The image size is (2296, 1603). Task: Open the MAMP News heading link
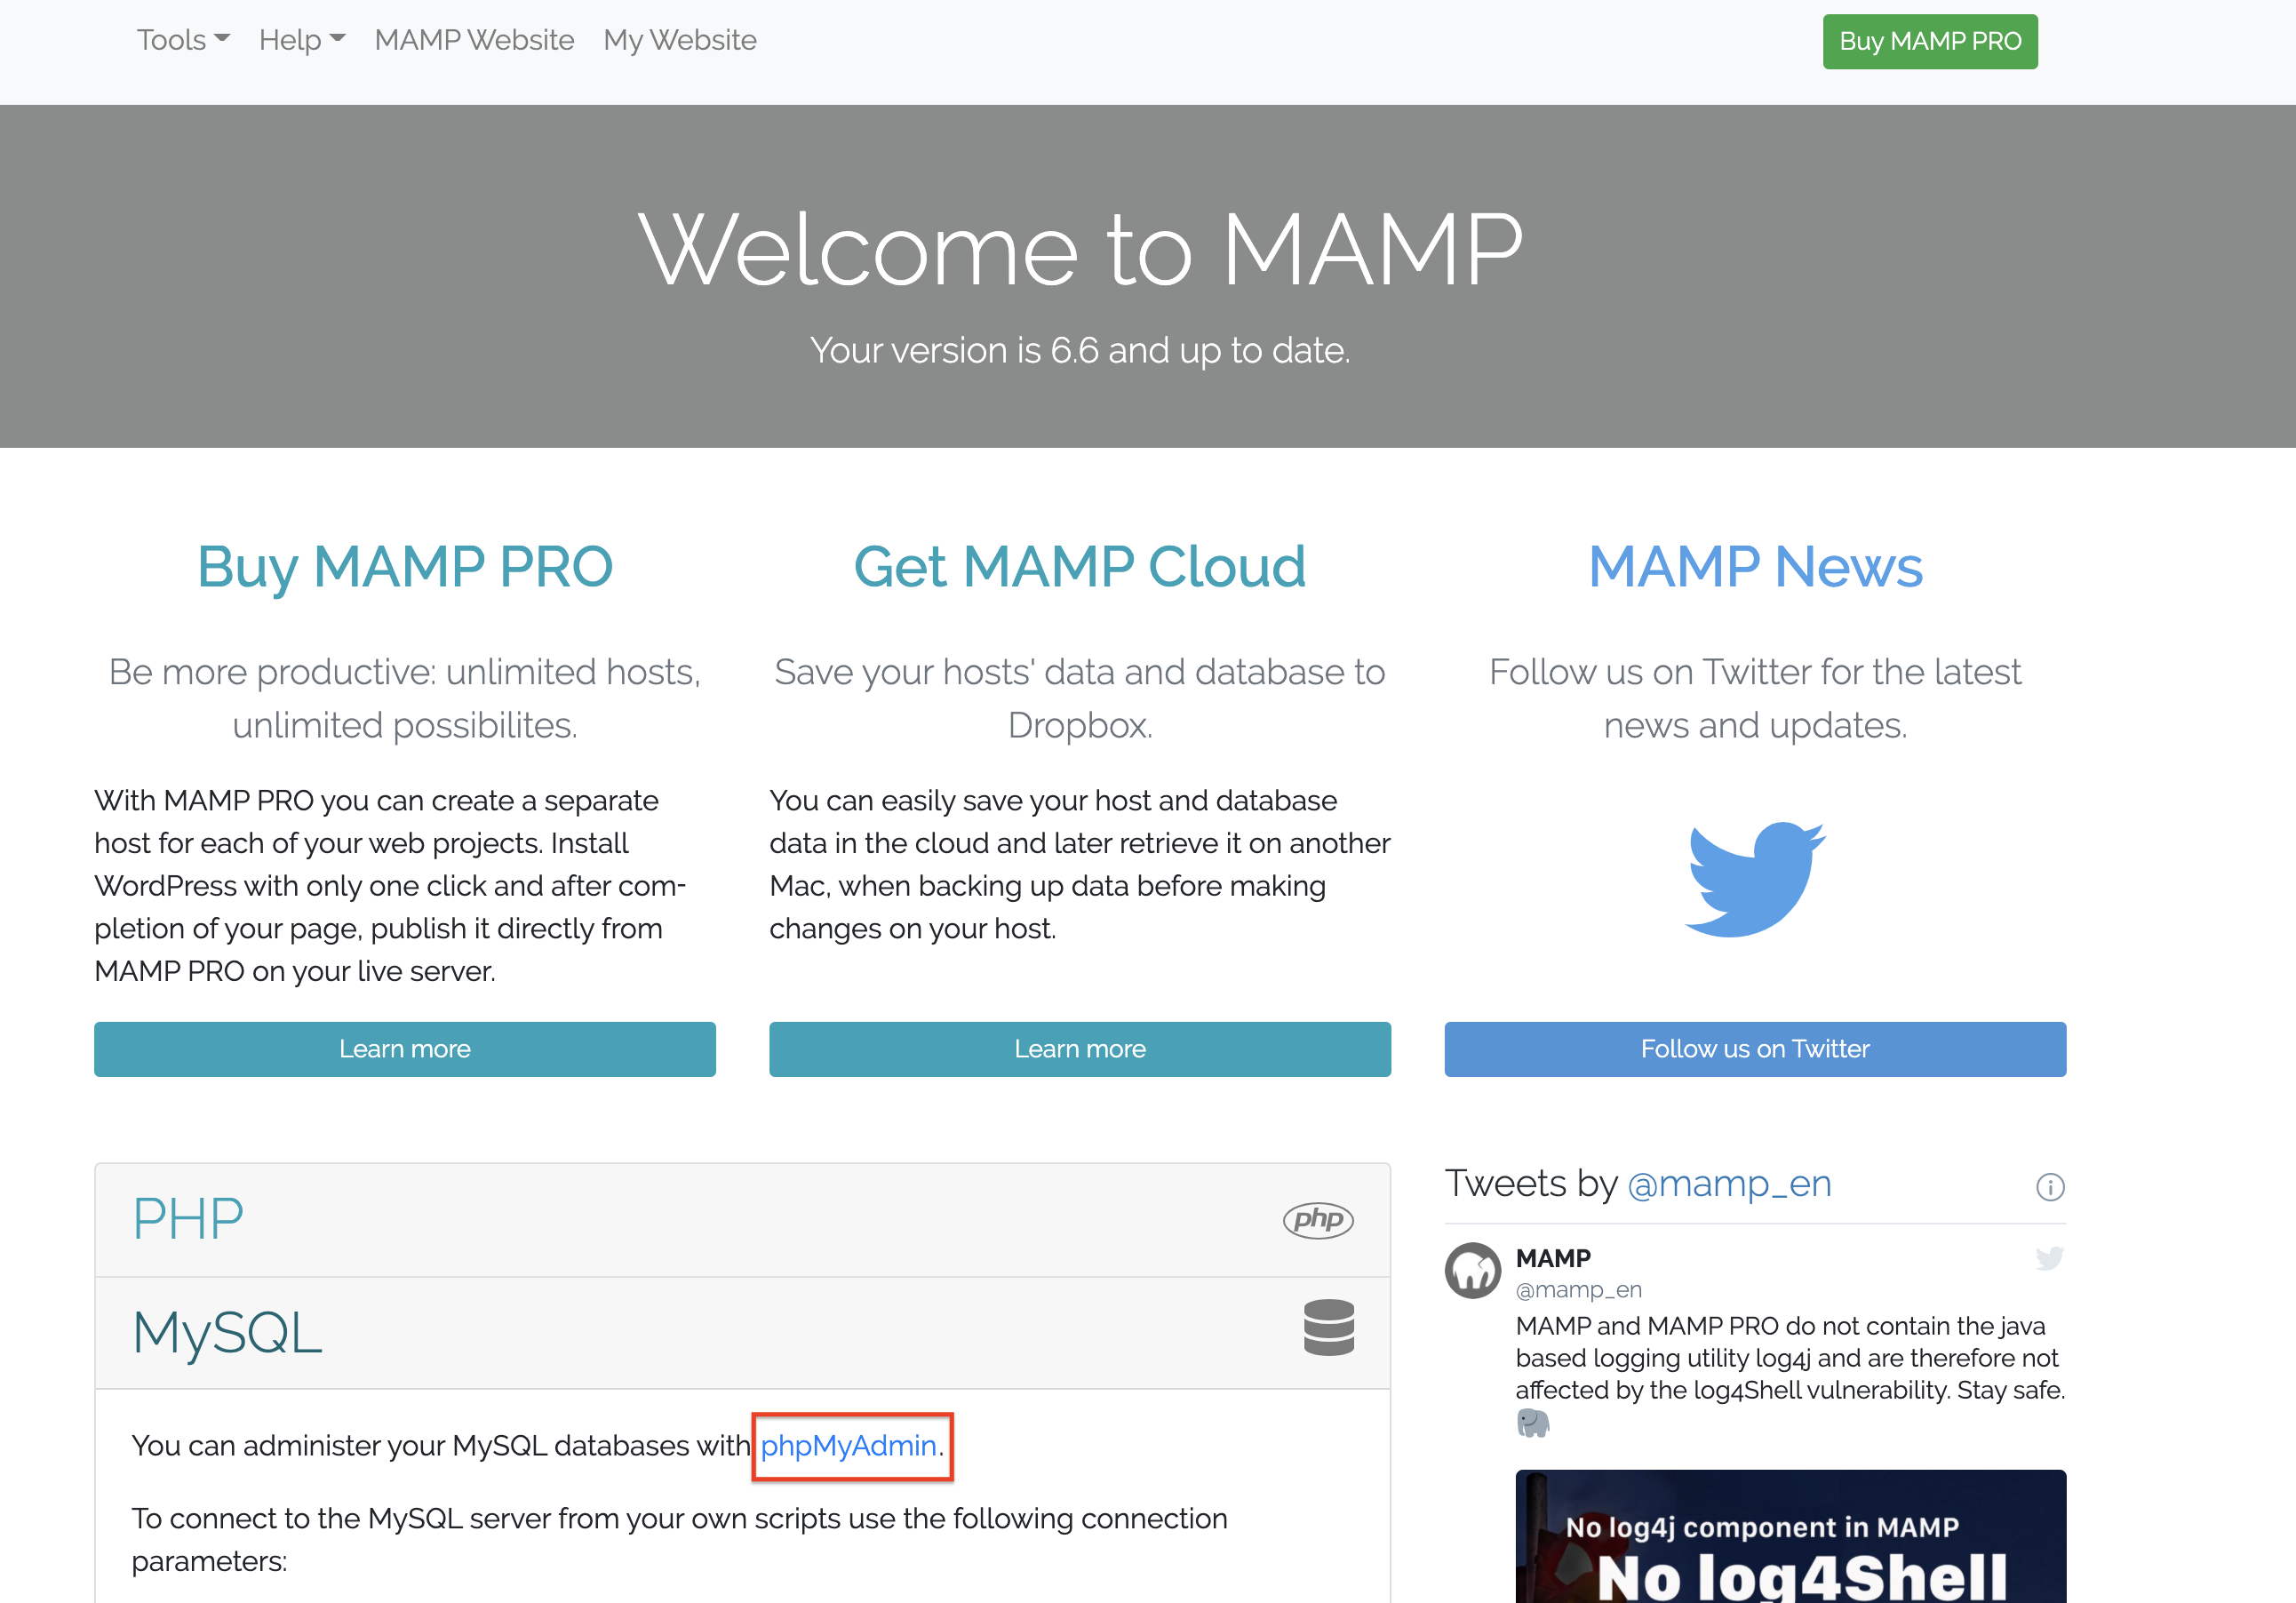tap(1755, 566)
